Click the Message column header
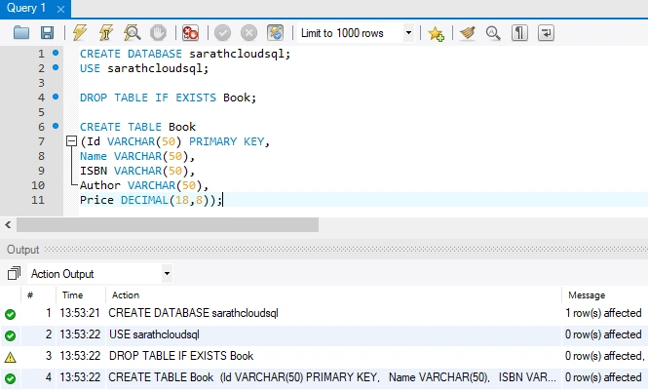Screen dimensions: 648x392 click(x=587, y=295)
